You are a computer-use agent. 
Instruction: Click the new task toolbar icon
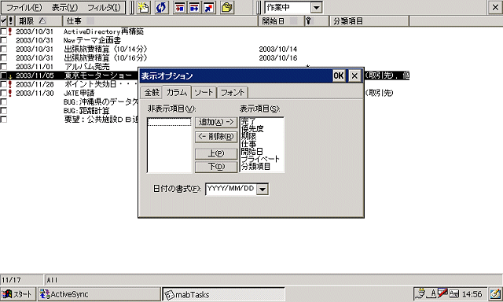(143, 7)
